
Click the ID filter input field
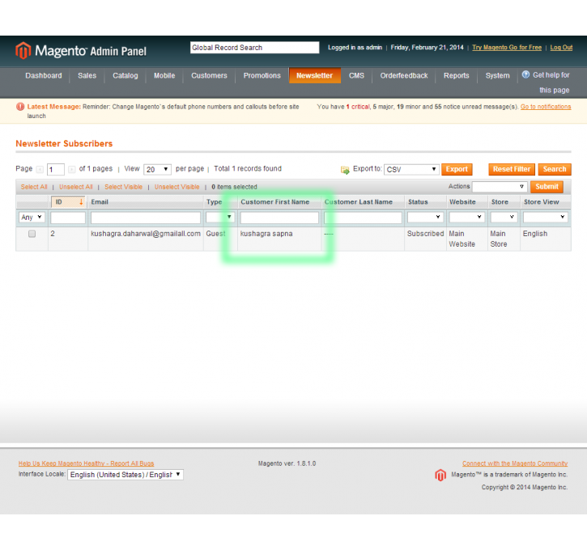tap(68, 218)
